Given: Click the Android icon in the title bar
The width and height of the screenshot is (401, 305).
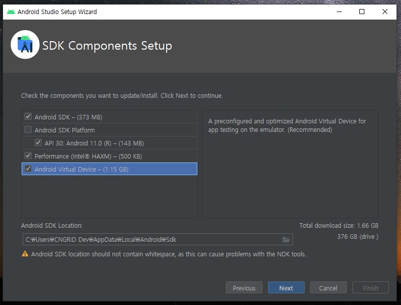Looking at the screenshot, I should 11,12.
